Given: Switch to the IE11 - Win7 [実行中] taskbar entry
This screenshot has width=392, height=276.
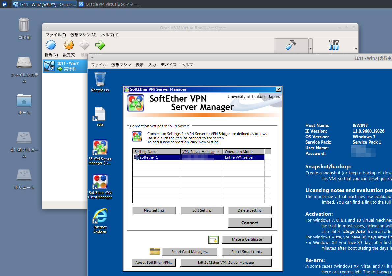Looking at the screenshot, I should pyautogui.click(x=44, y=4).
